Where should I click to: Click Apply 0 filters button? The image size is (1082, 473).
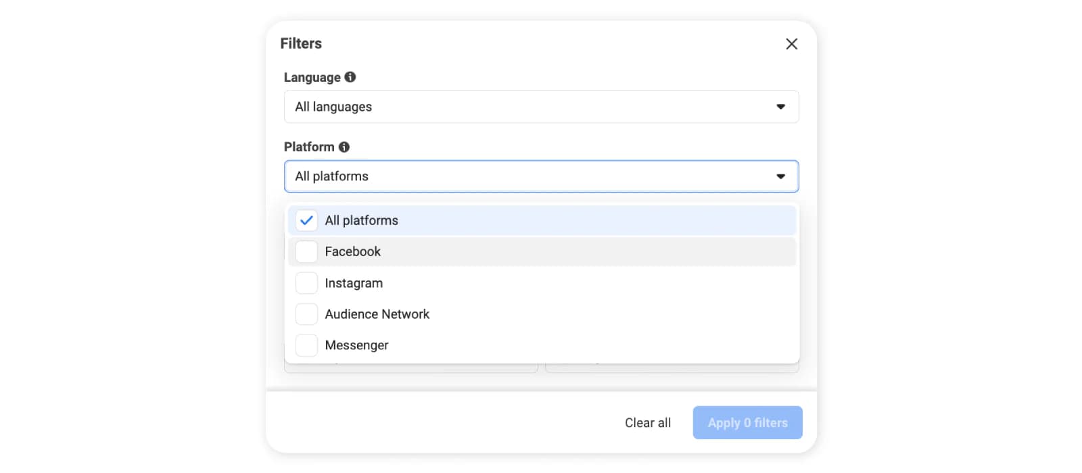(747, 422)
